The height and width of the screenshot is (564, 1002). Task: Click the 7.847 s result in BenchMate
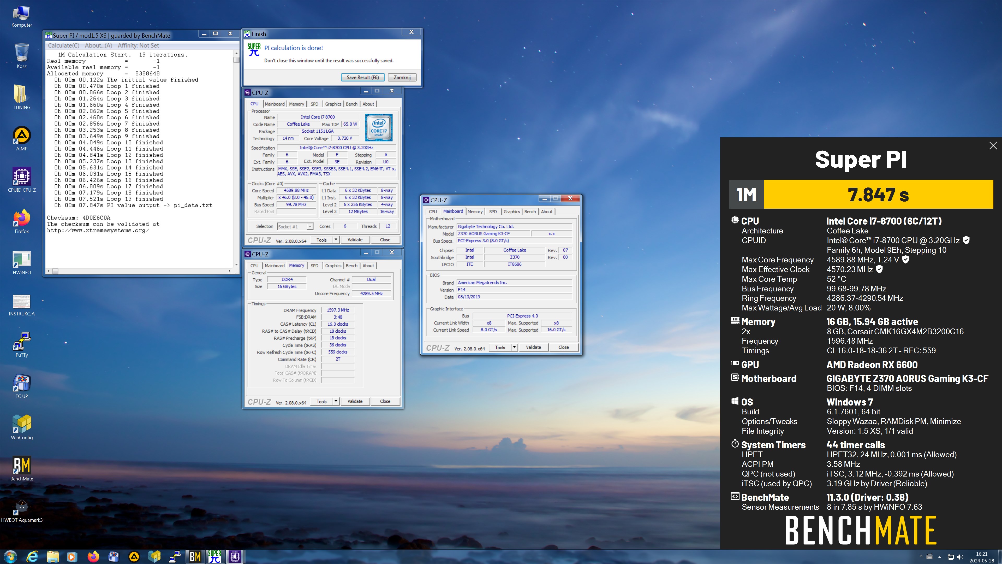tap(878, 194)
